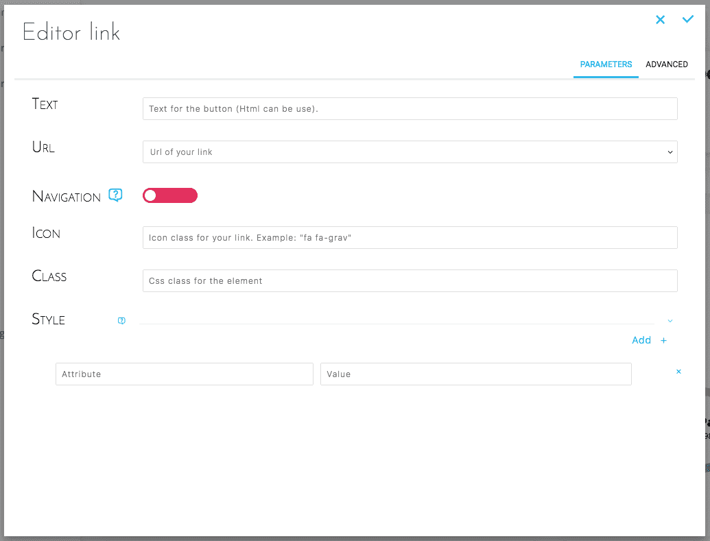Focus the Attribute input field
Screen dimensions: 710x541
(x=185, y=374)
